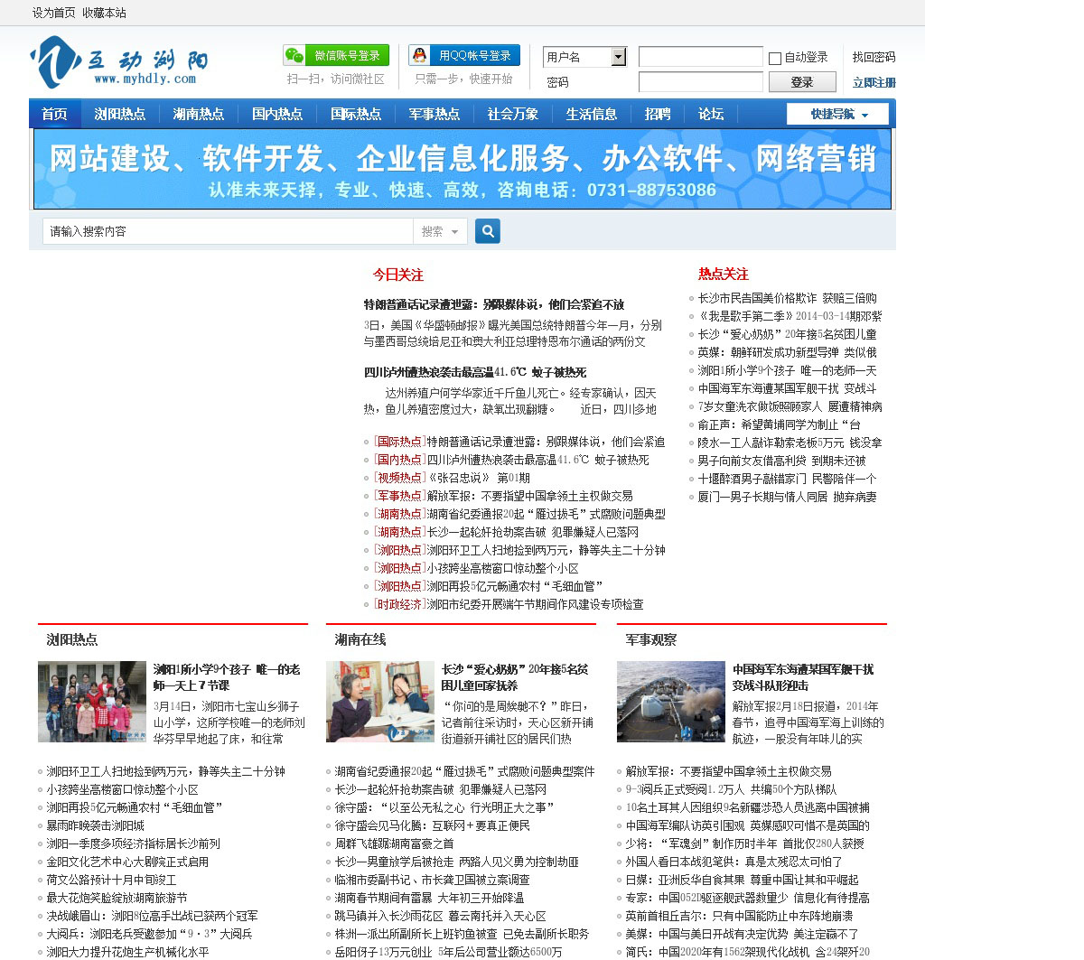Viewport: 1084px width, 960px height.
Task: Select the 论坛 forum menu item
Action: pos(710,115)
